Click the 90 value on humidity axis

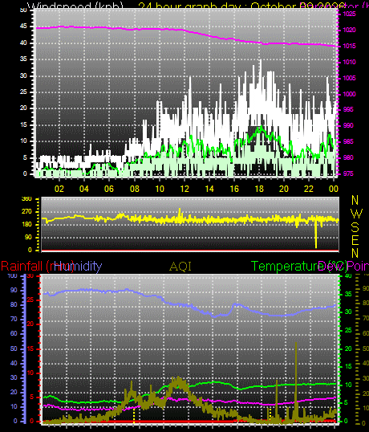[x=14, y=291]
